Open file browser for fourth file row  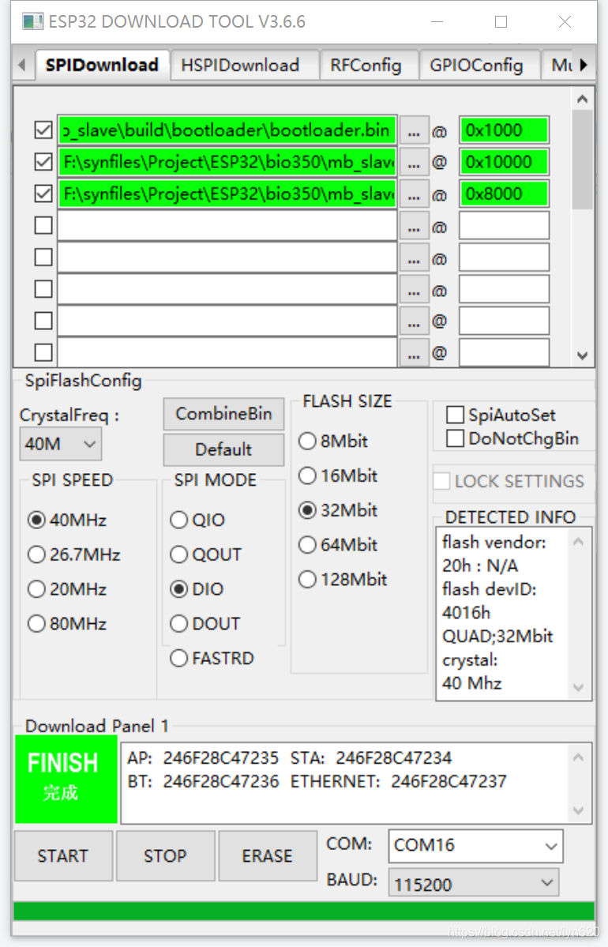(x=414, y=227)
